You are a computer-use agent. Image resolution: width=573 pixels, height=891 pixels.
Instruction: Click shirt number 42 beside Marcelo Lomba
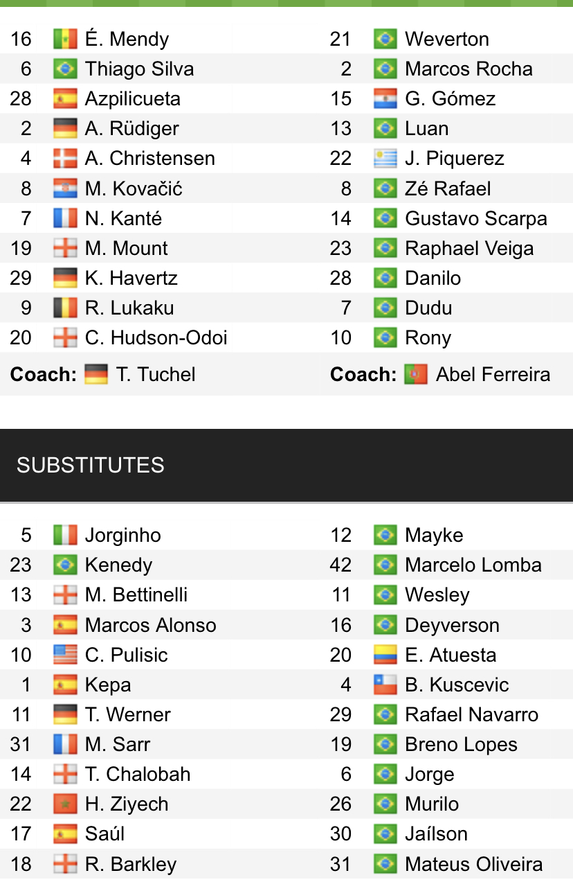point(340,565)
